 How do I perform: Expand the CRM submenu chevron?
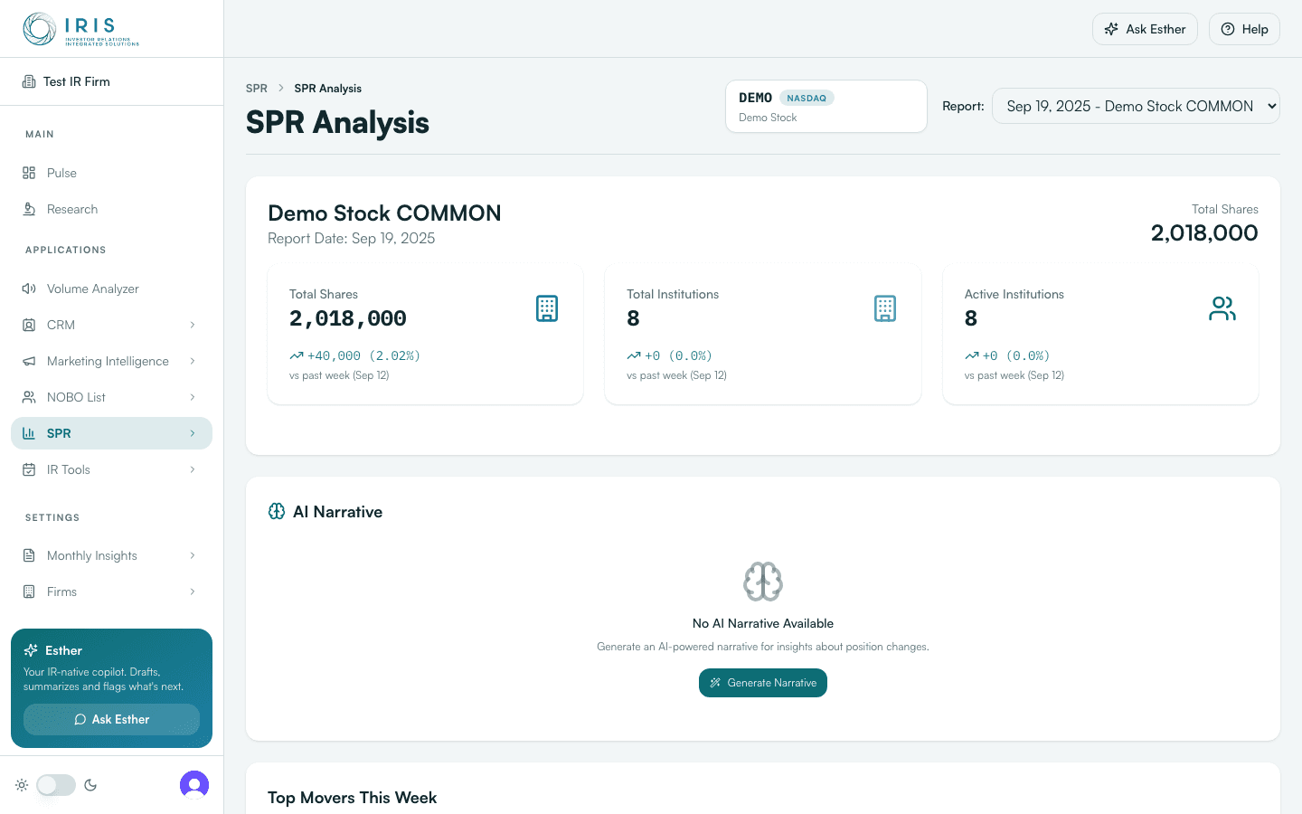click(193, 325)
